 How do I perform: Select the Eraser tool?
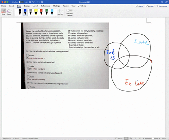tap(8, 12)
